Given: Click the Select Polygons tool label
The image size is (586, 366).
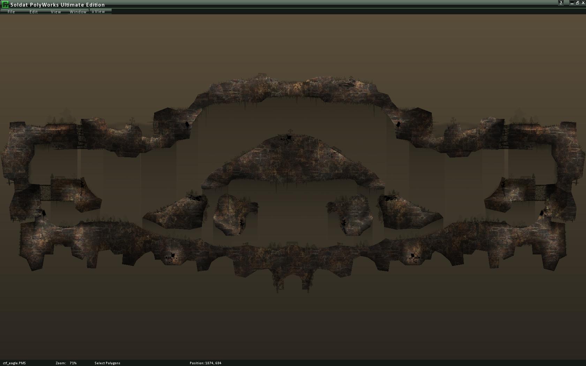Looking at the screenshot, I should coord(107,363).
